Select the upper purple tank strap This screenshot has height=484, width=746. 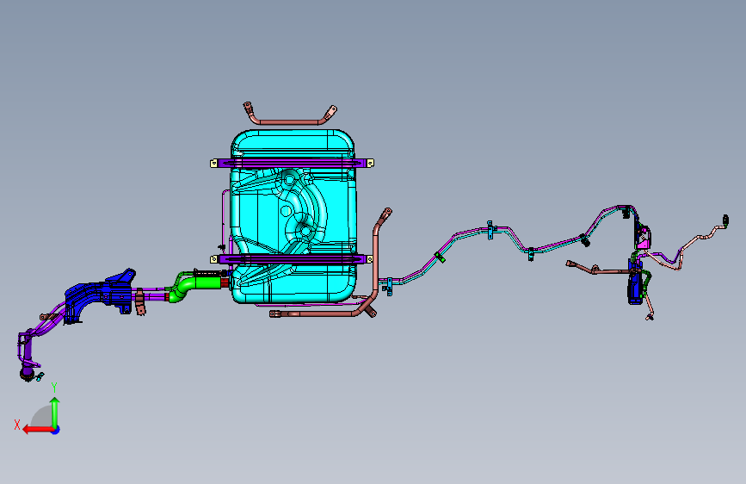pos(293,164)
